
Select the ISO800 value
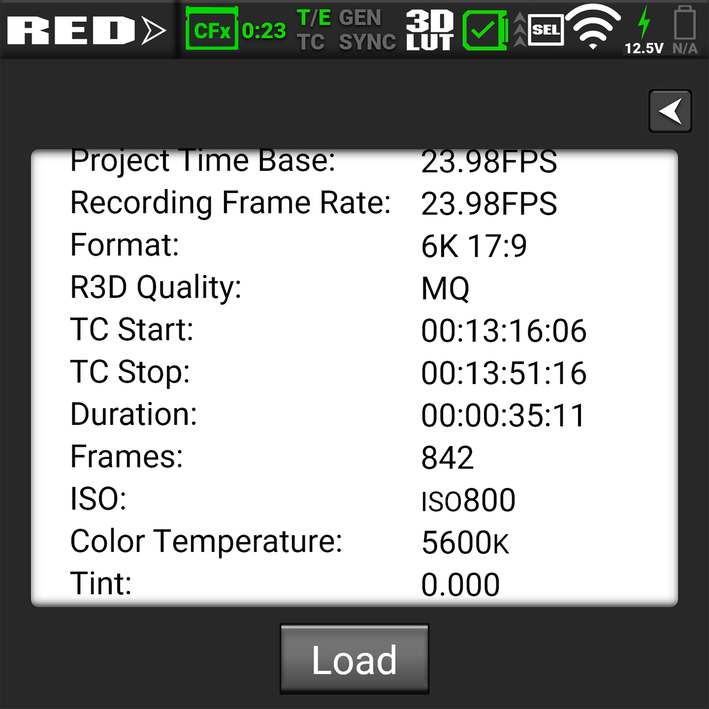[468, 500]
